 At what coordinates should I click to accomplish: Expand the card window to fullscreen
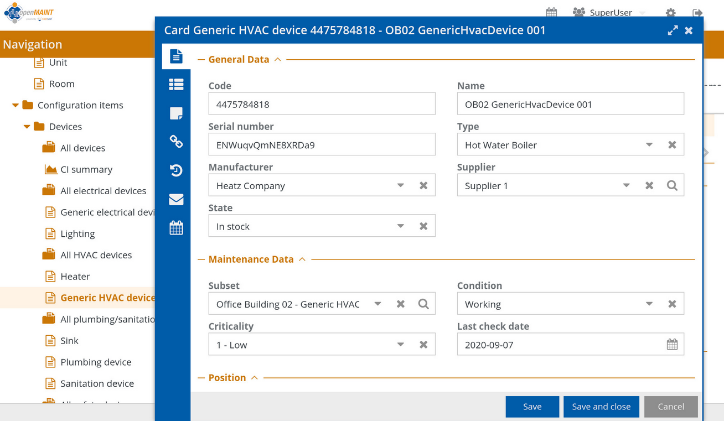[673, 30]
